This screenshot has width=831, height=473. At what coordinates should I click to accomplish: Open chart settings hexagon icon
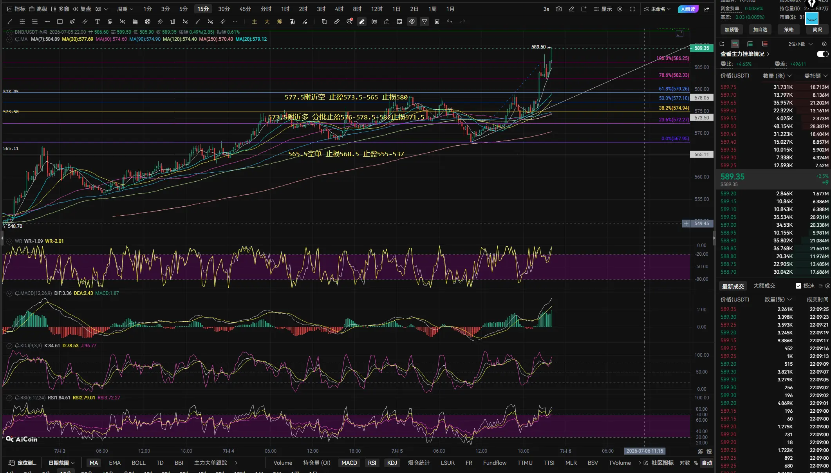point(620,9)
